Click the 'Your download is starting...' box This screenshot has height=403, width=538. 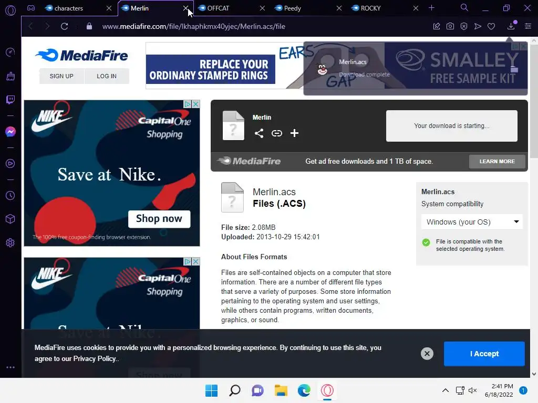click(x=451, y=126)
